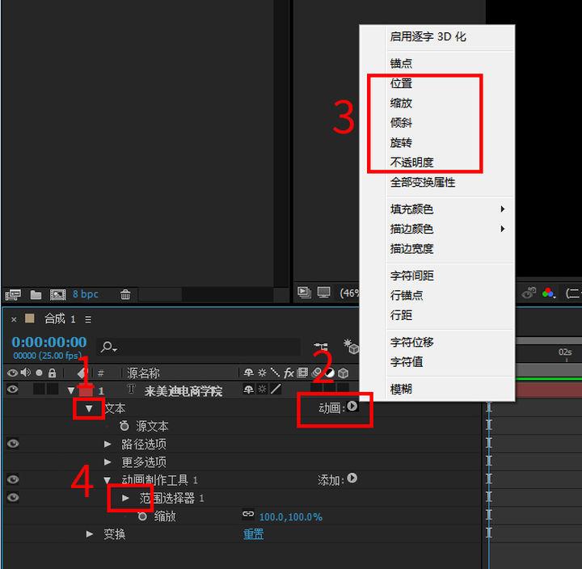Expand the 范围选择器 1 group
Viewport: 582px width, 569px height.
pyautogui.click(x=125, y=498)
